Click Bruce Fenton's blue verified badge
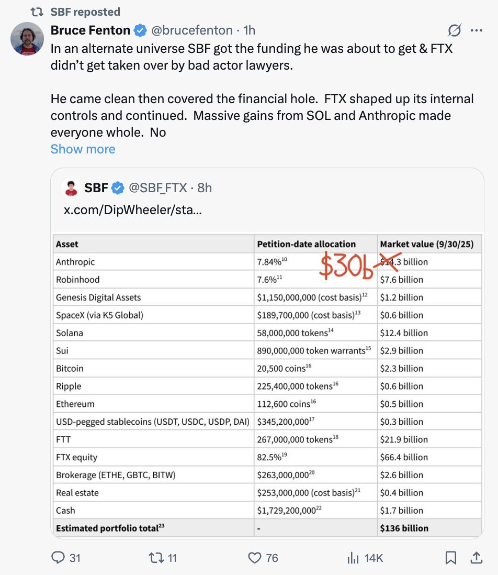Screen dimensions: 498x575 [140, 31]
